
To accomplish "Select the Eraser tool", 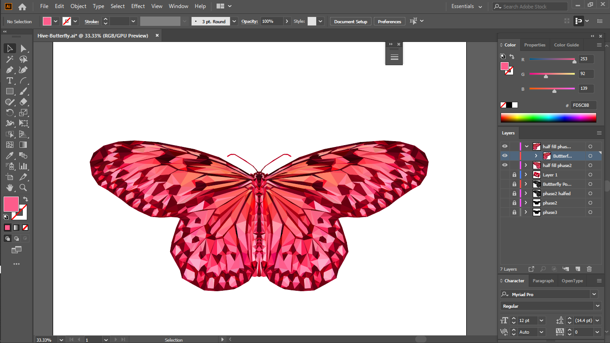I will (24, 102).
